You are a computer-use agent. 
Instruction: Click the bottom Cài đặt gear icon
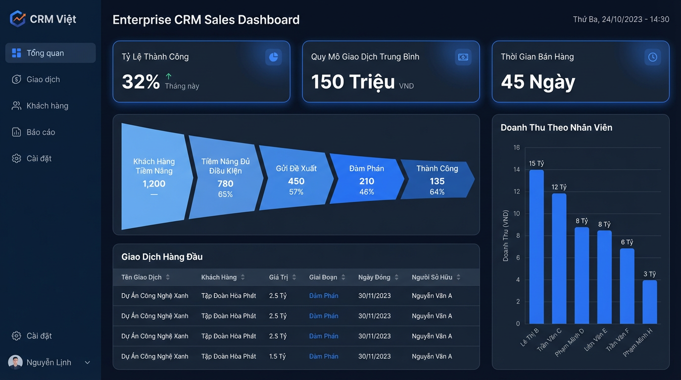point(16,336)
